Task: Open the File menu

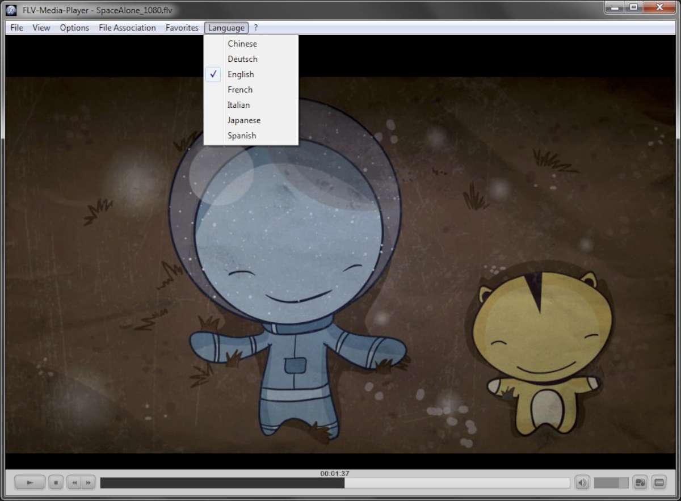Action: tap(16, 28)
